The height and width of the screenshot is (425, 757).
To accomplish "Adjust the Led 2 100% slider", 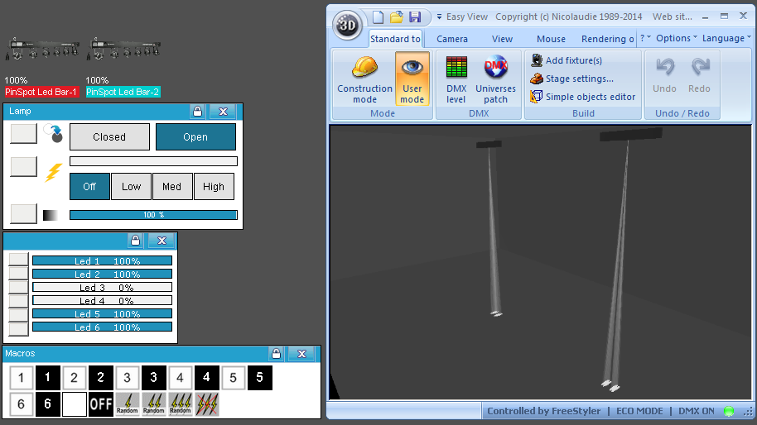I will click(103, 274).
